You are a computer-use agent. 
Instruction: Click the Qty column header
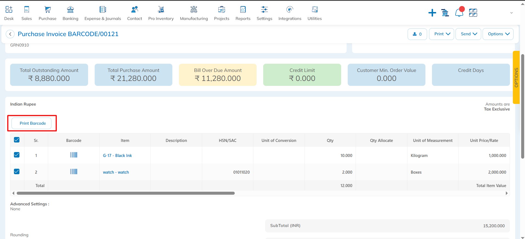tap(330, 141)
